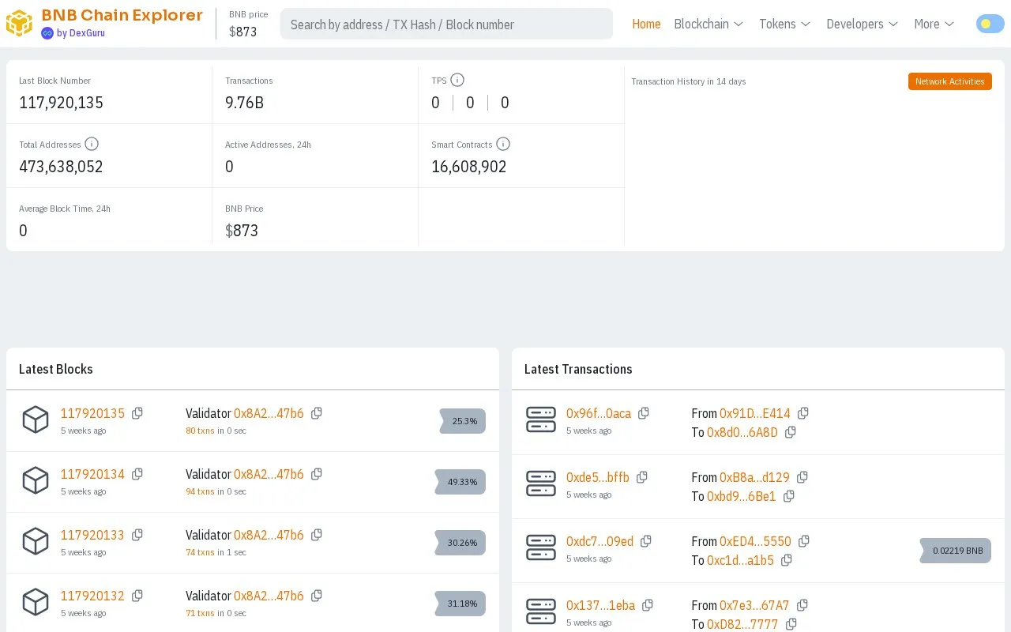
Task: Copy validator address of block 117920134
Action: (317, 474)
